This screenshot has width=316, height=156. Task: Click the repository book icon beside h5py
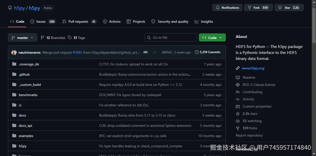(x=10, y=8)
